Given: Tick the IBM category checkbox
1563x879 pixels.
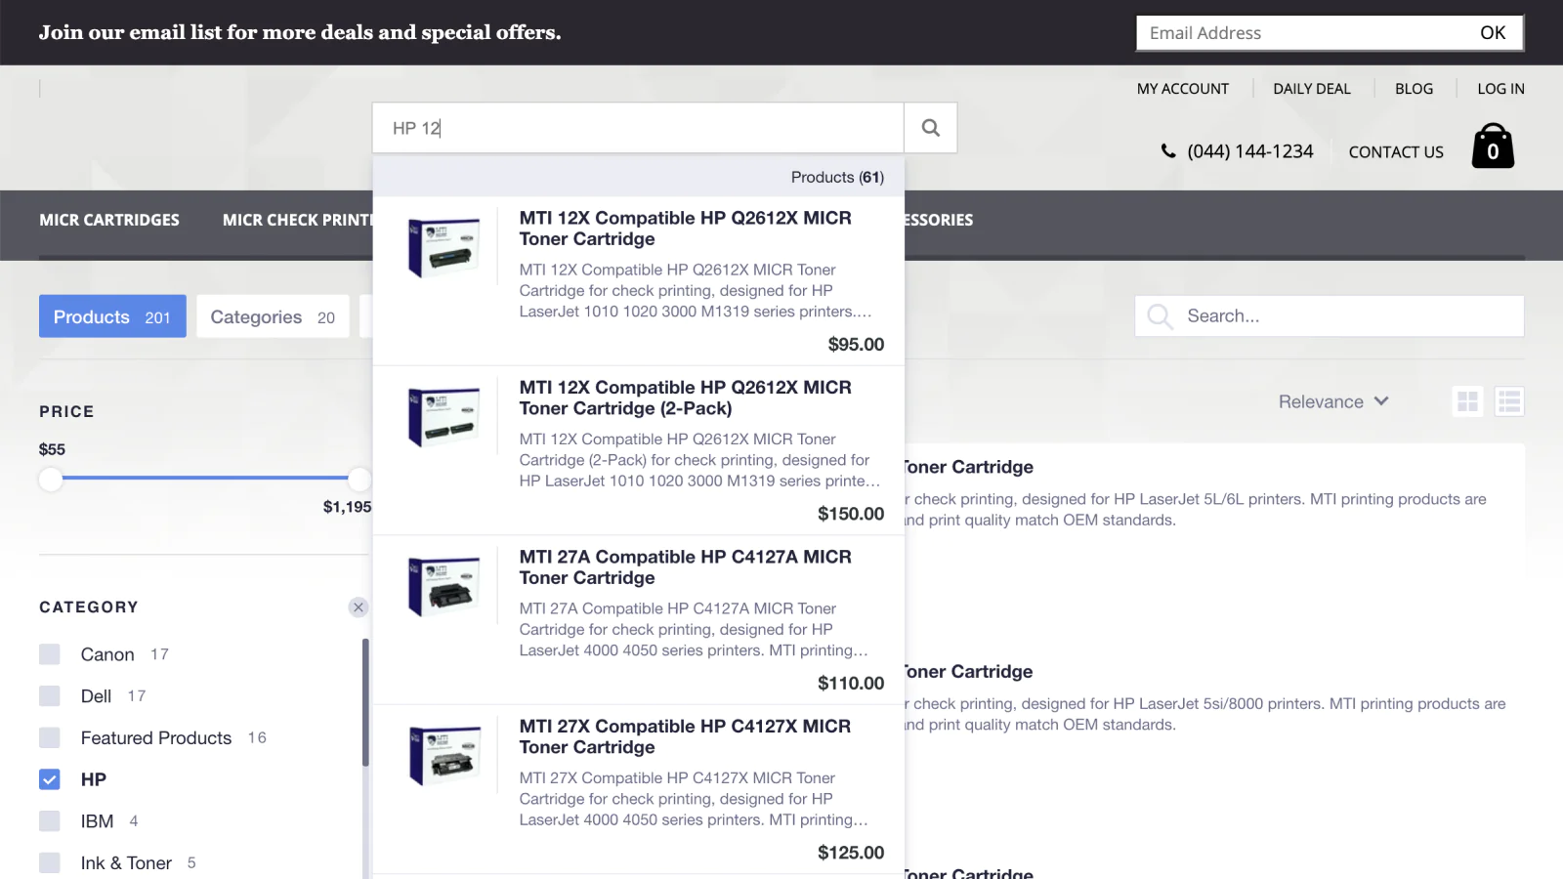Looking at the screenshot, I should coord(50,821).
